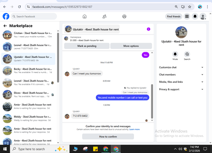The width and height of the screenshot is (212, 153).
Task: Expand Chat members section
Action: [181, 75]
